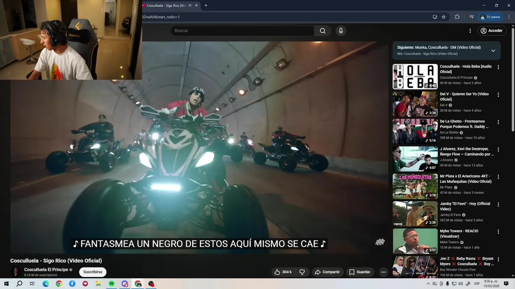Viewport: 515px width, 289px height.
Task: Open Spotify from the taskbar
Action: pyautogui.click(x=111, y=284)
